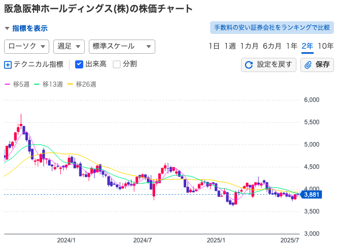The width and height of the screenshot is (339, 249).
Task: Click the reload icon in 設定を戻す
Action: coord(249,65)
